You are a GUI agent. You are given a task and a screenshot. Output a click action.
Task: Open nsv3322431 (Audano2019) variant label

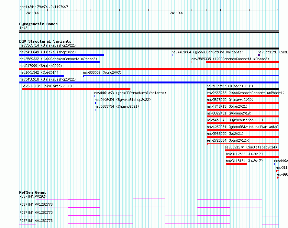coord(229,113)
